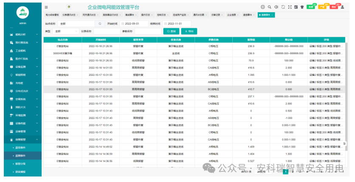Open the 结束时间 date picker 2022-11-01
355x182 pixels.
pyautogui.click(x=177, y=24)
